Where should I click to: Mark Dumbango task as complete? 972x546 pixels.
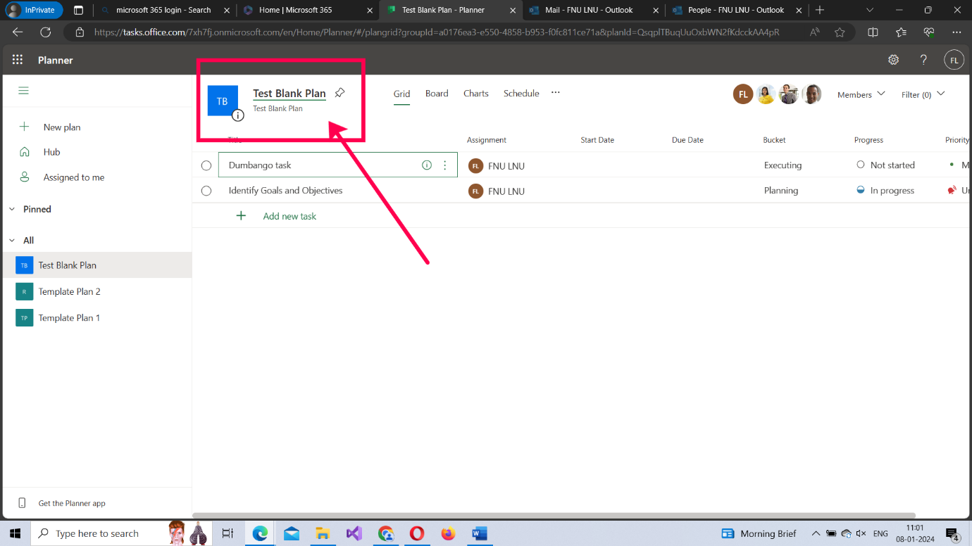pyautogui.click(x=206, y=165)
